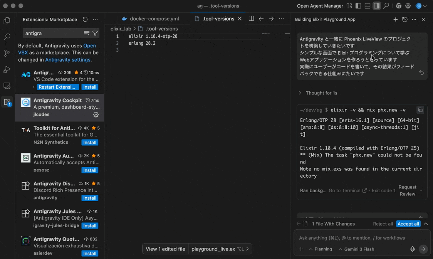Screen dimensions: 433x259
Task: Install the Toolkit for Antigravity extension
Action: pyautogui.click(x=90, y=142)
